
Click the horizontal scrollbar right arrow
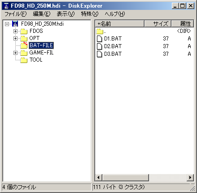[190, 178]
